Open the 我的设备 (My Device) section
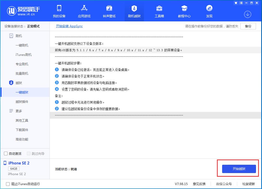This screenshot has width=262, height=189. pyautogui.click(x=59, y=11)
